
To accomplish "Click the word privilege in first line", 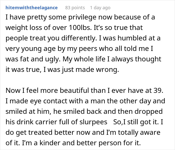I will (x=67, y=17).
